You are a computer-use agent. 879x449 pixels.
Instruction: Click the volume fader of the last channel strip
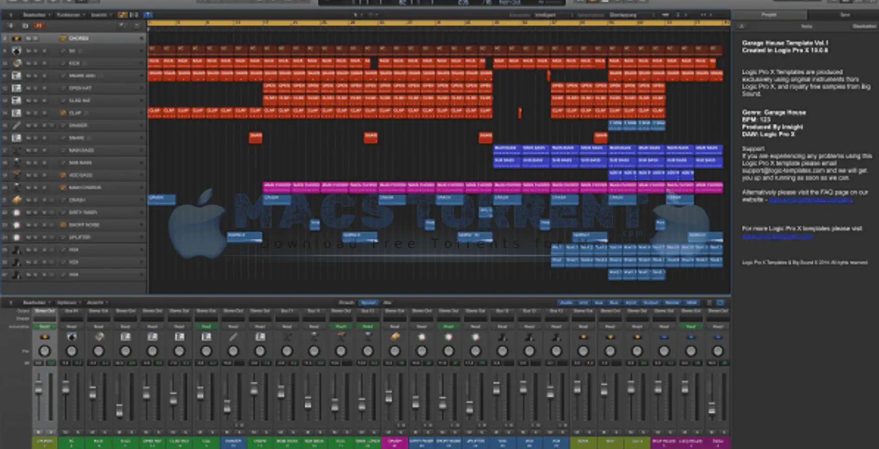(x=712, y=408)
